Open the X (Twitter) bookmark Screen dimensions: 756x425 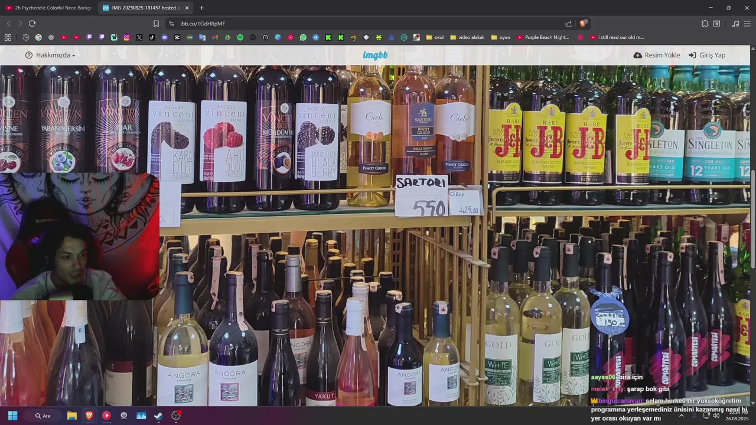(x=139, y=37)
